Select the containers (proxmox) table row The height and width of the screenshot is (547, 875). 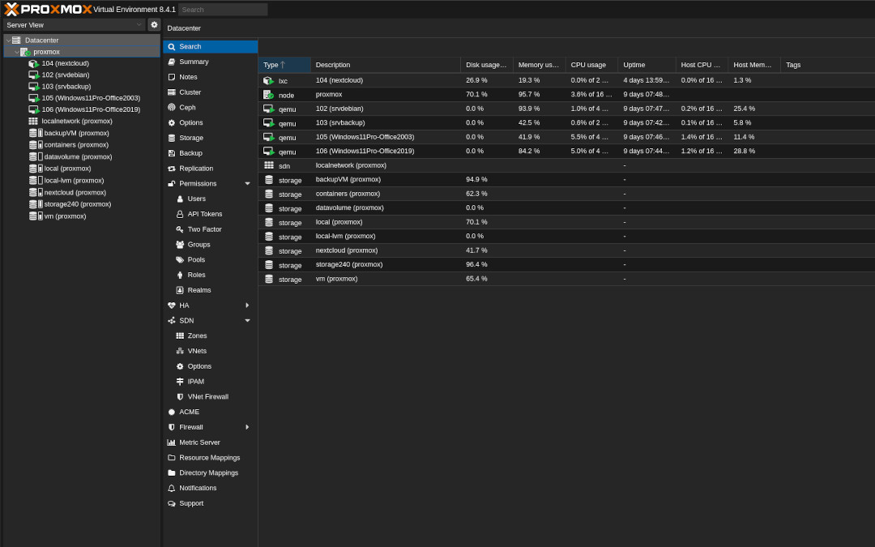click(566, 194)
